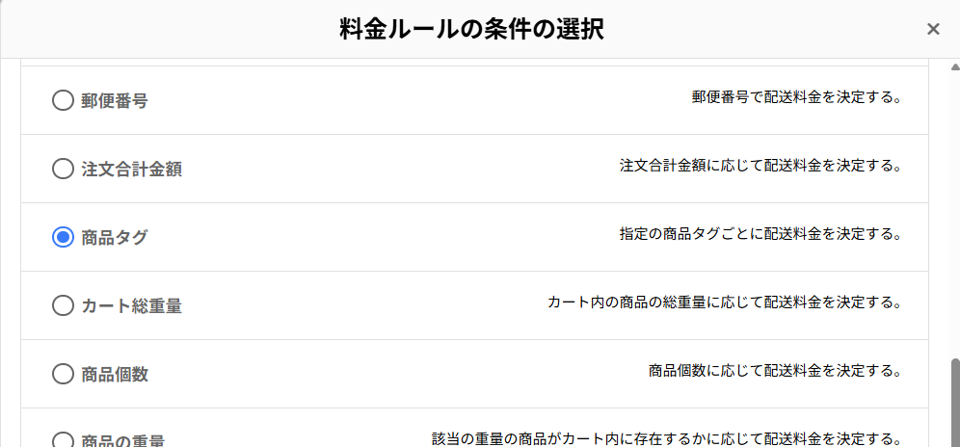Image resolution: width=960 pixels, height=447 pixels.
Task: Click the 郵便番号 option label
Action: point(115,100)
